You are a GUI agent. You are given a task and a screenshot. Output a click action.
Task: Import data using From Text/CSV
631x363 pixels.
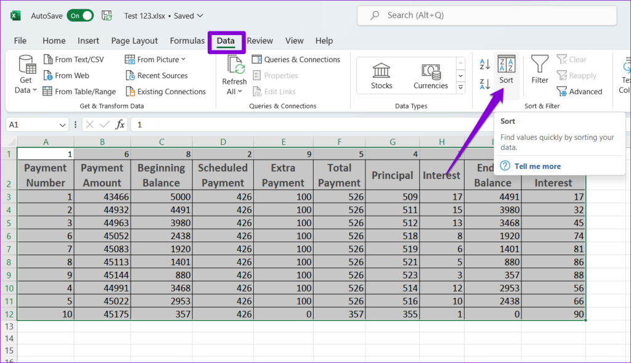point(75,59)
